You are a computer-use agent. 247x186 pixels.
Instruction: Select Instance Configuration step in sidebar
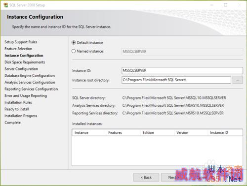coord(24,56)
